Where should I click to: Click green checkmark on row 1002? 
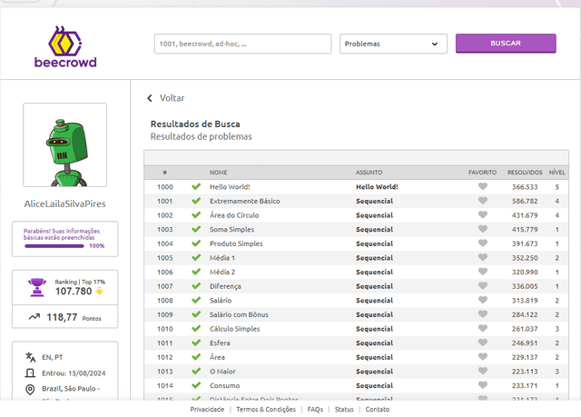(x=196, y=214)
